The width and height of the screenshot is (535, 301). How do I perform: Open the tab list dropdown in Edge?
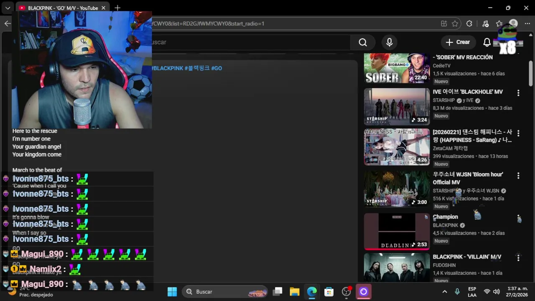[x=8, y=8]
